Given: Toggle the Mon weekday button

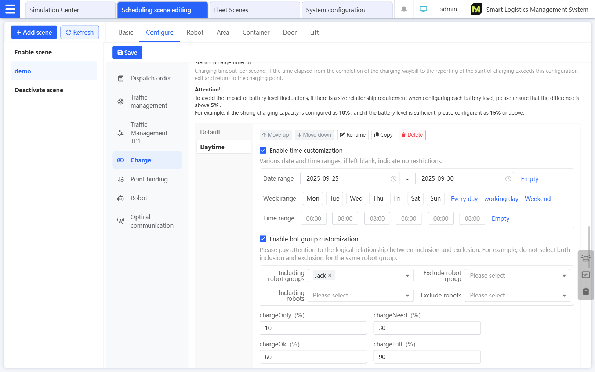Looking at the screenshot, I should pos(313,199).
